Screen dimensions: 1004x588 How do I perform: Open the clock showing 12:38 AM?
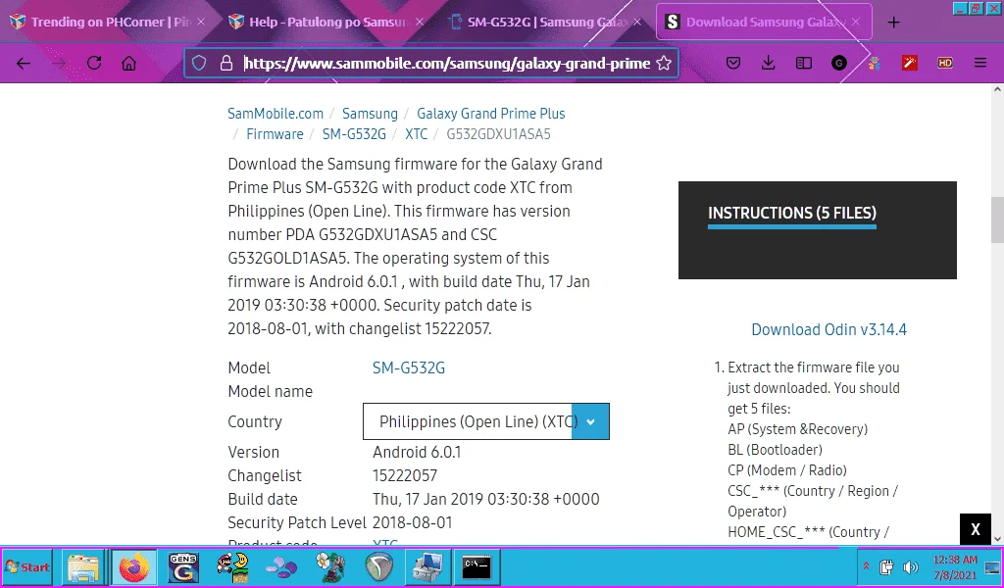click(x=955, y=566)
